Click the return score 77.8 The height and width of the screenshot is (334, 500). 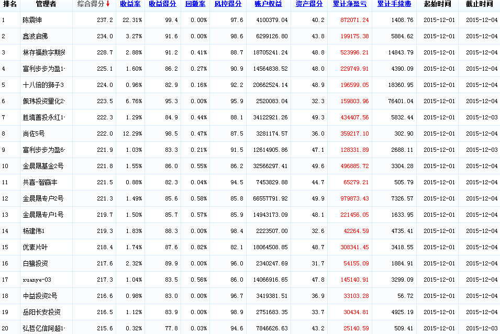tap(172, 329)
